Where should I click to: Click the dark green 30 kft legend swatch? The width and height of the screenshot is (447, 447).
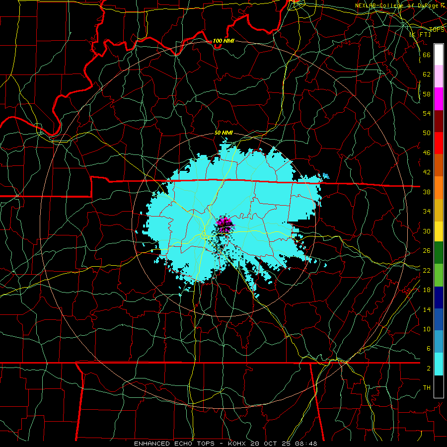[439, 252]
